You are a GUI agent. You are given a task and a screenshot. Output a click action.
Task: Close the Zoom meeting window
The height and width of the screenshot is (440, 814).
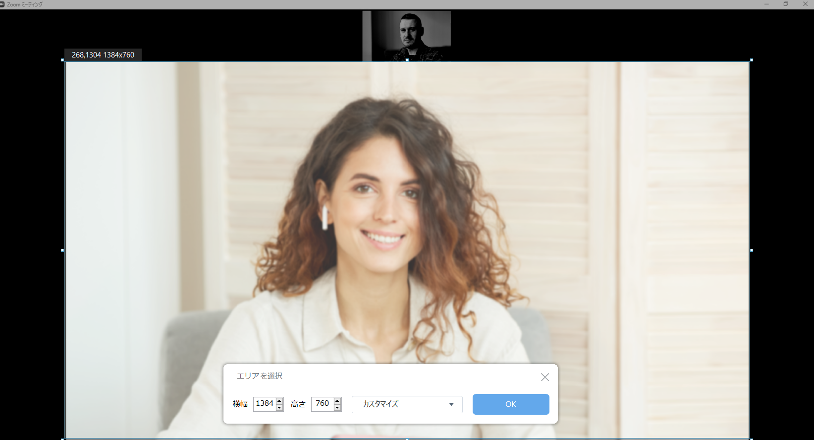pyautogui.click(x=805, y=4)
